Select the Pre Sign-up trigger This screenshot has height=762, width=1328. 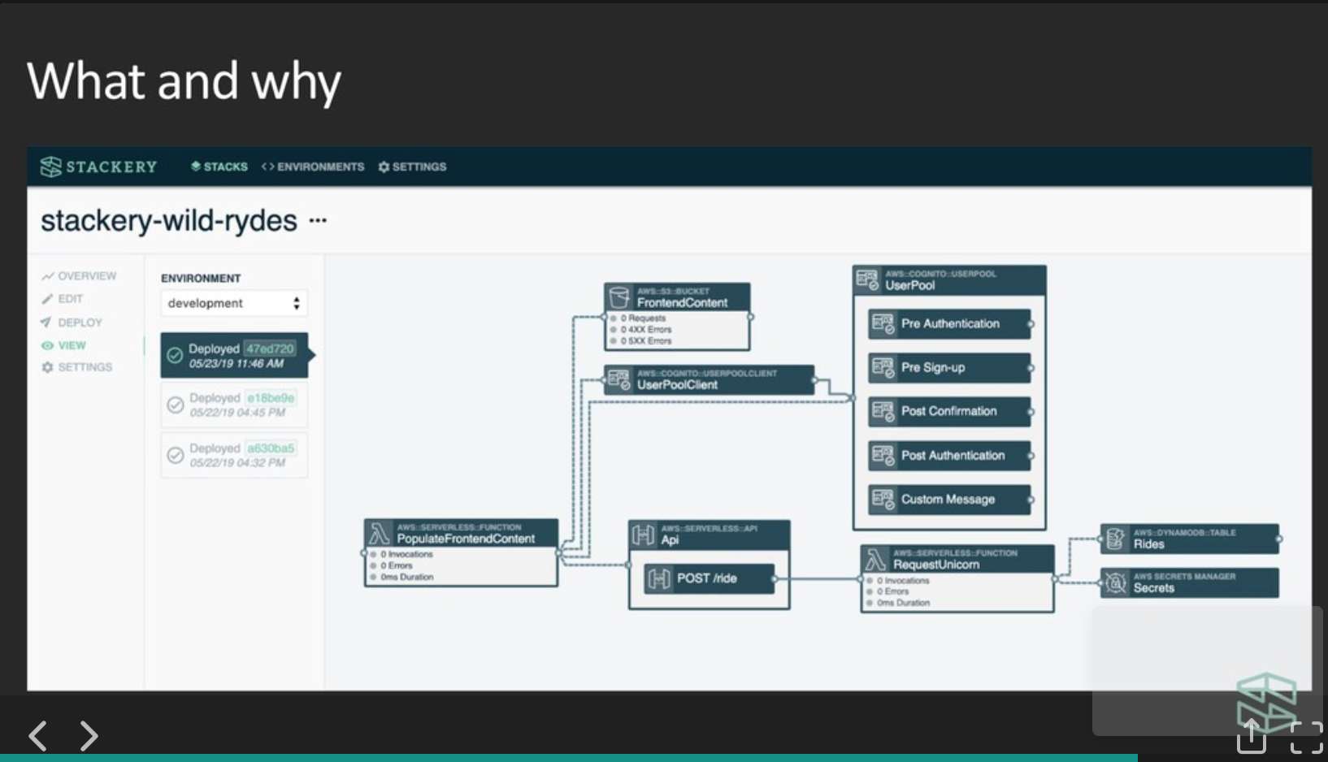click(x=949, y=367)
